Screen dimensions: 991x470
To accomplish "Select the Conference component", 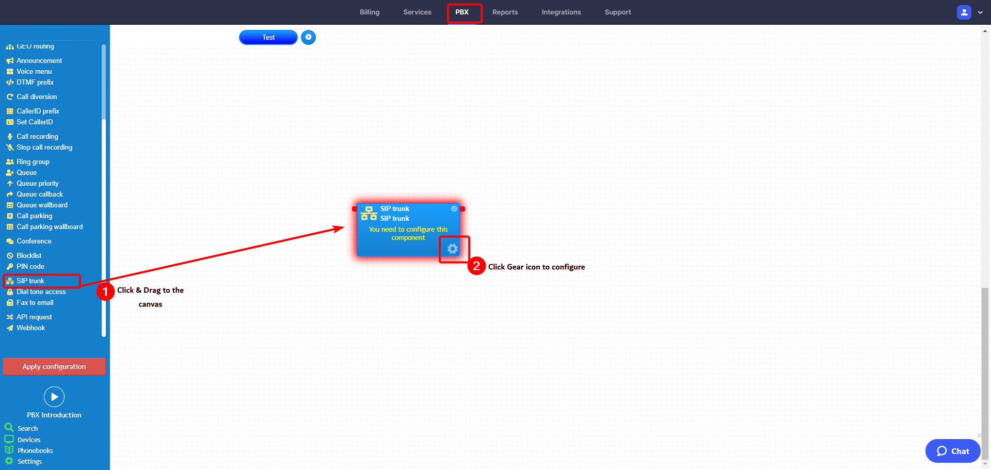I will click(34, 241).
